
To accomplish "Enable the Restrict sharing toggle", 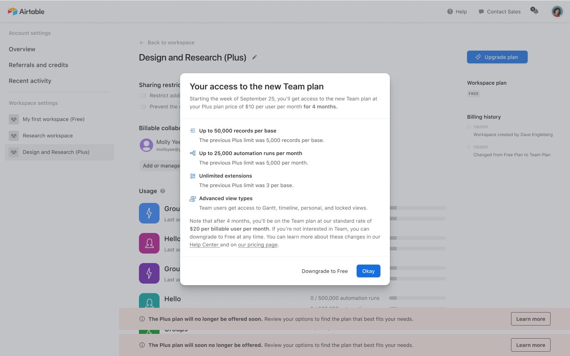I will click(x=142, y=96).
